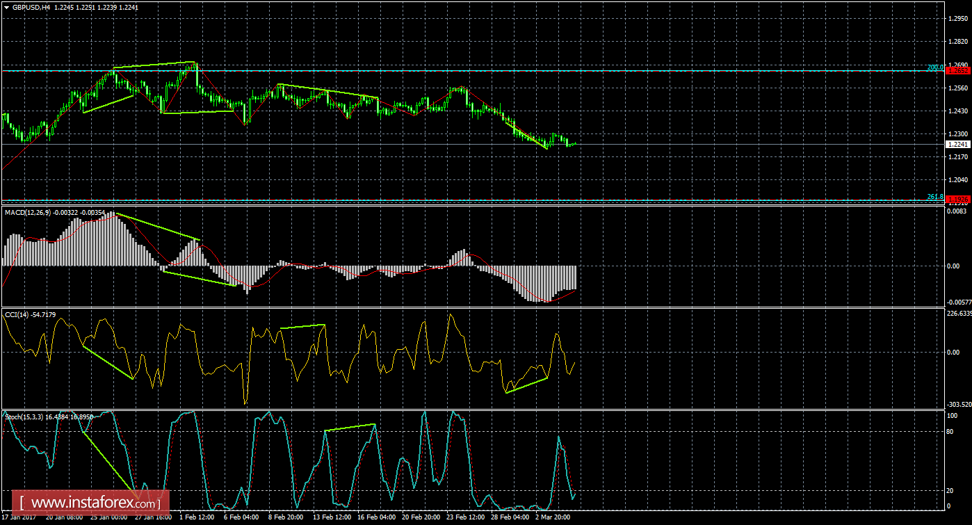Click the 17 Jan 2017 date axis label

(21, 518)
